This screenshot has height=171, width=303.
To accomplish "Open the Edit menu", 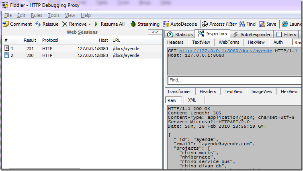I will pos(21,15).
